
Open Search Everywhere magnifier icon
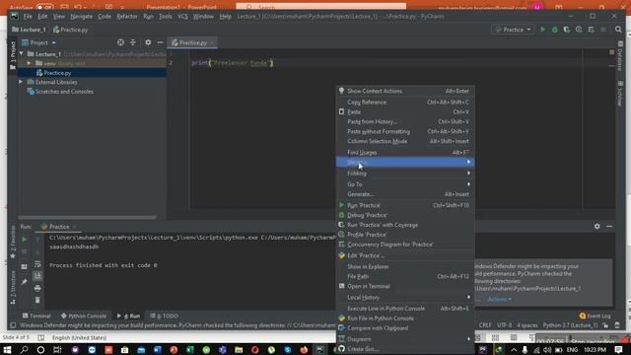point(618,30)
